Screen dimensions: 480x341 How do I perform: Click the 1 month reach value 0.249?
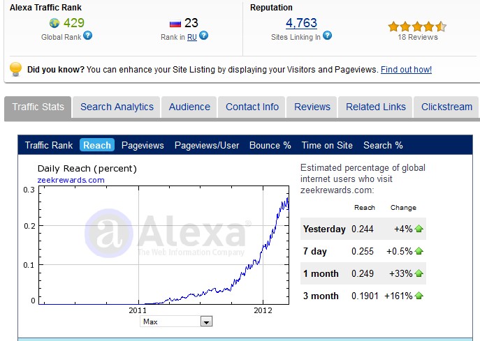point(363,273)
